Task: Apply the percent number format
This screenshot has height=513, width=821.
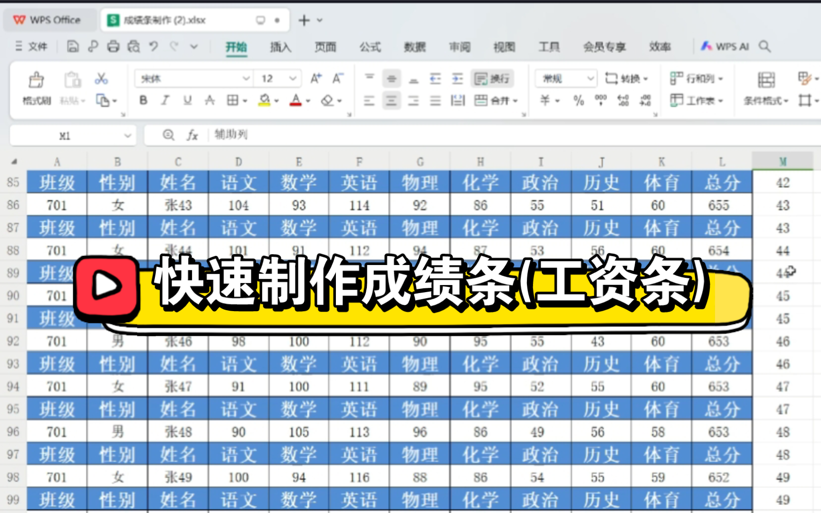Action: (578, 100)
